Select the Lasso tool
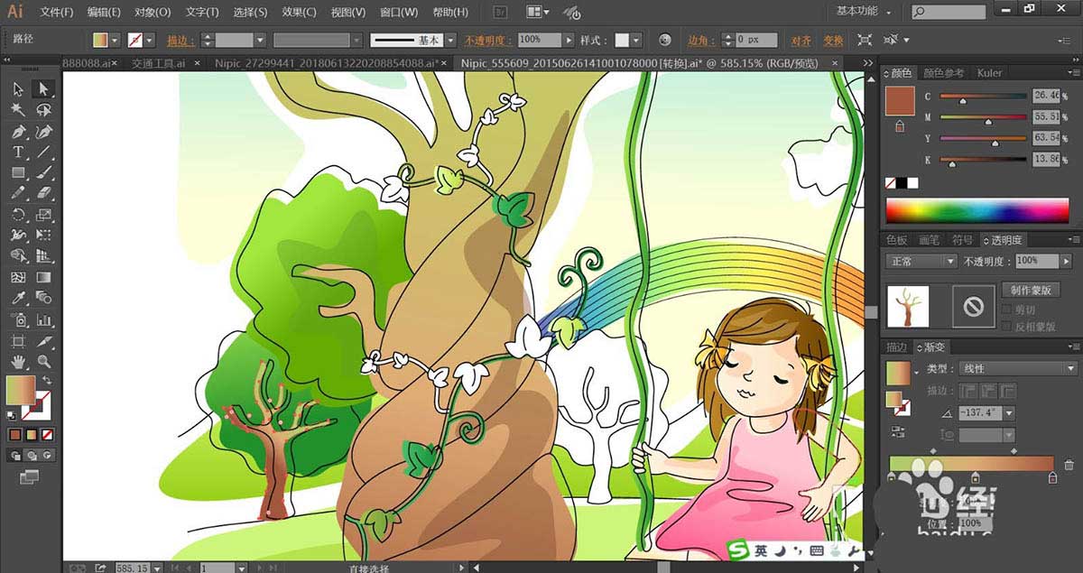 coord(43,109)
